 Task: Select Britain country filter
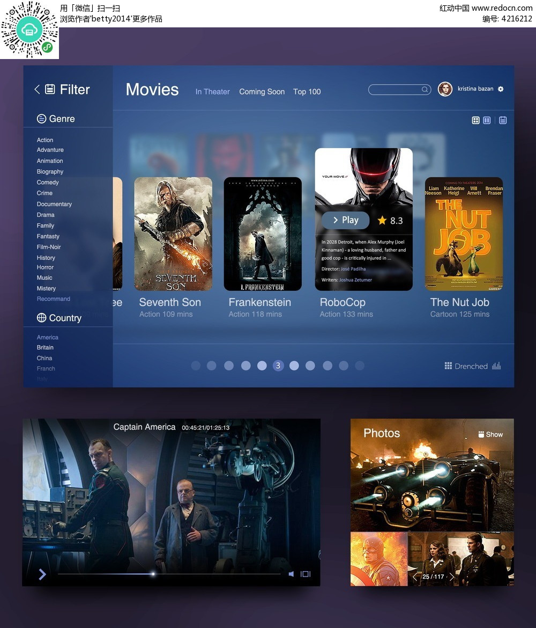click(x=45, y=347)
